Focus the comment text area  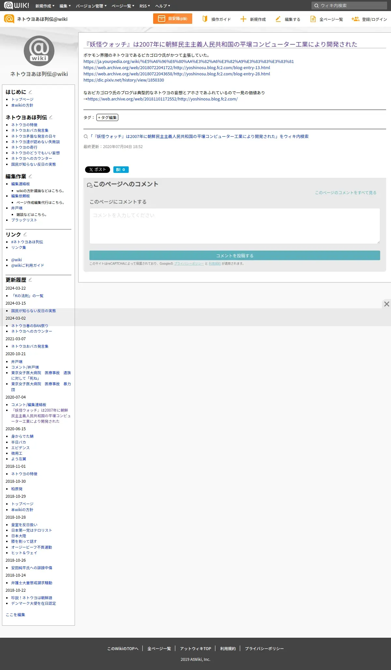[235, 226]
